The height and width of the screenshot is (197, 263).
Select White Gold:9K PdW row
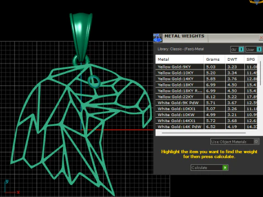point(207,103)
